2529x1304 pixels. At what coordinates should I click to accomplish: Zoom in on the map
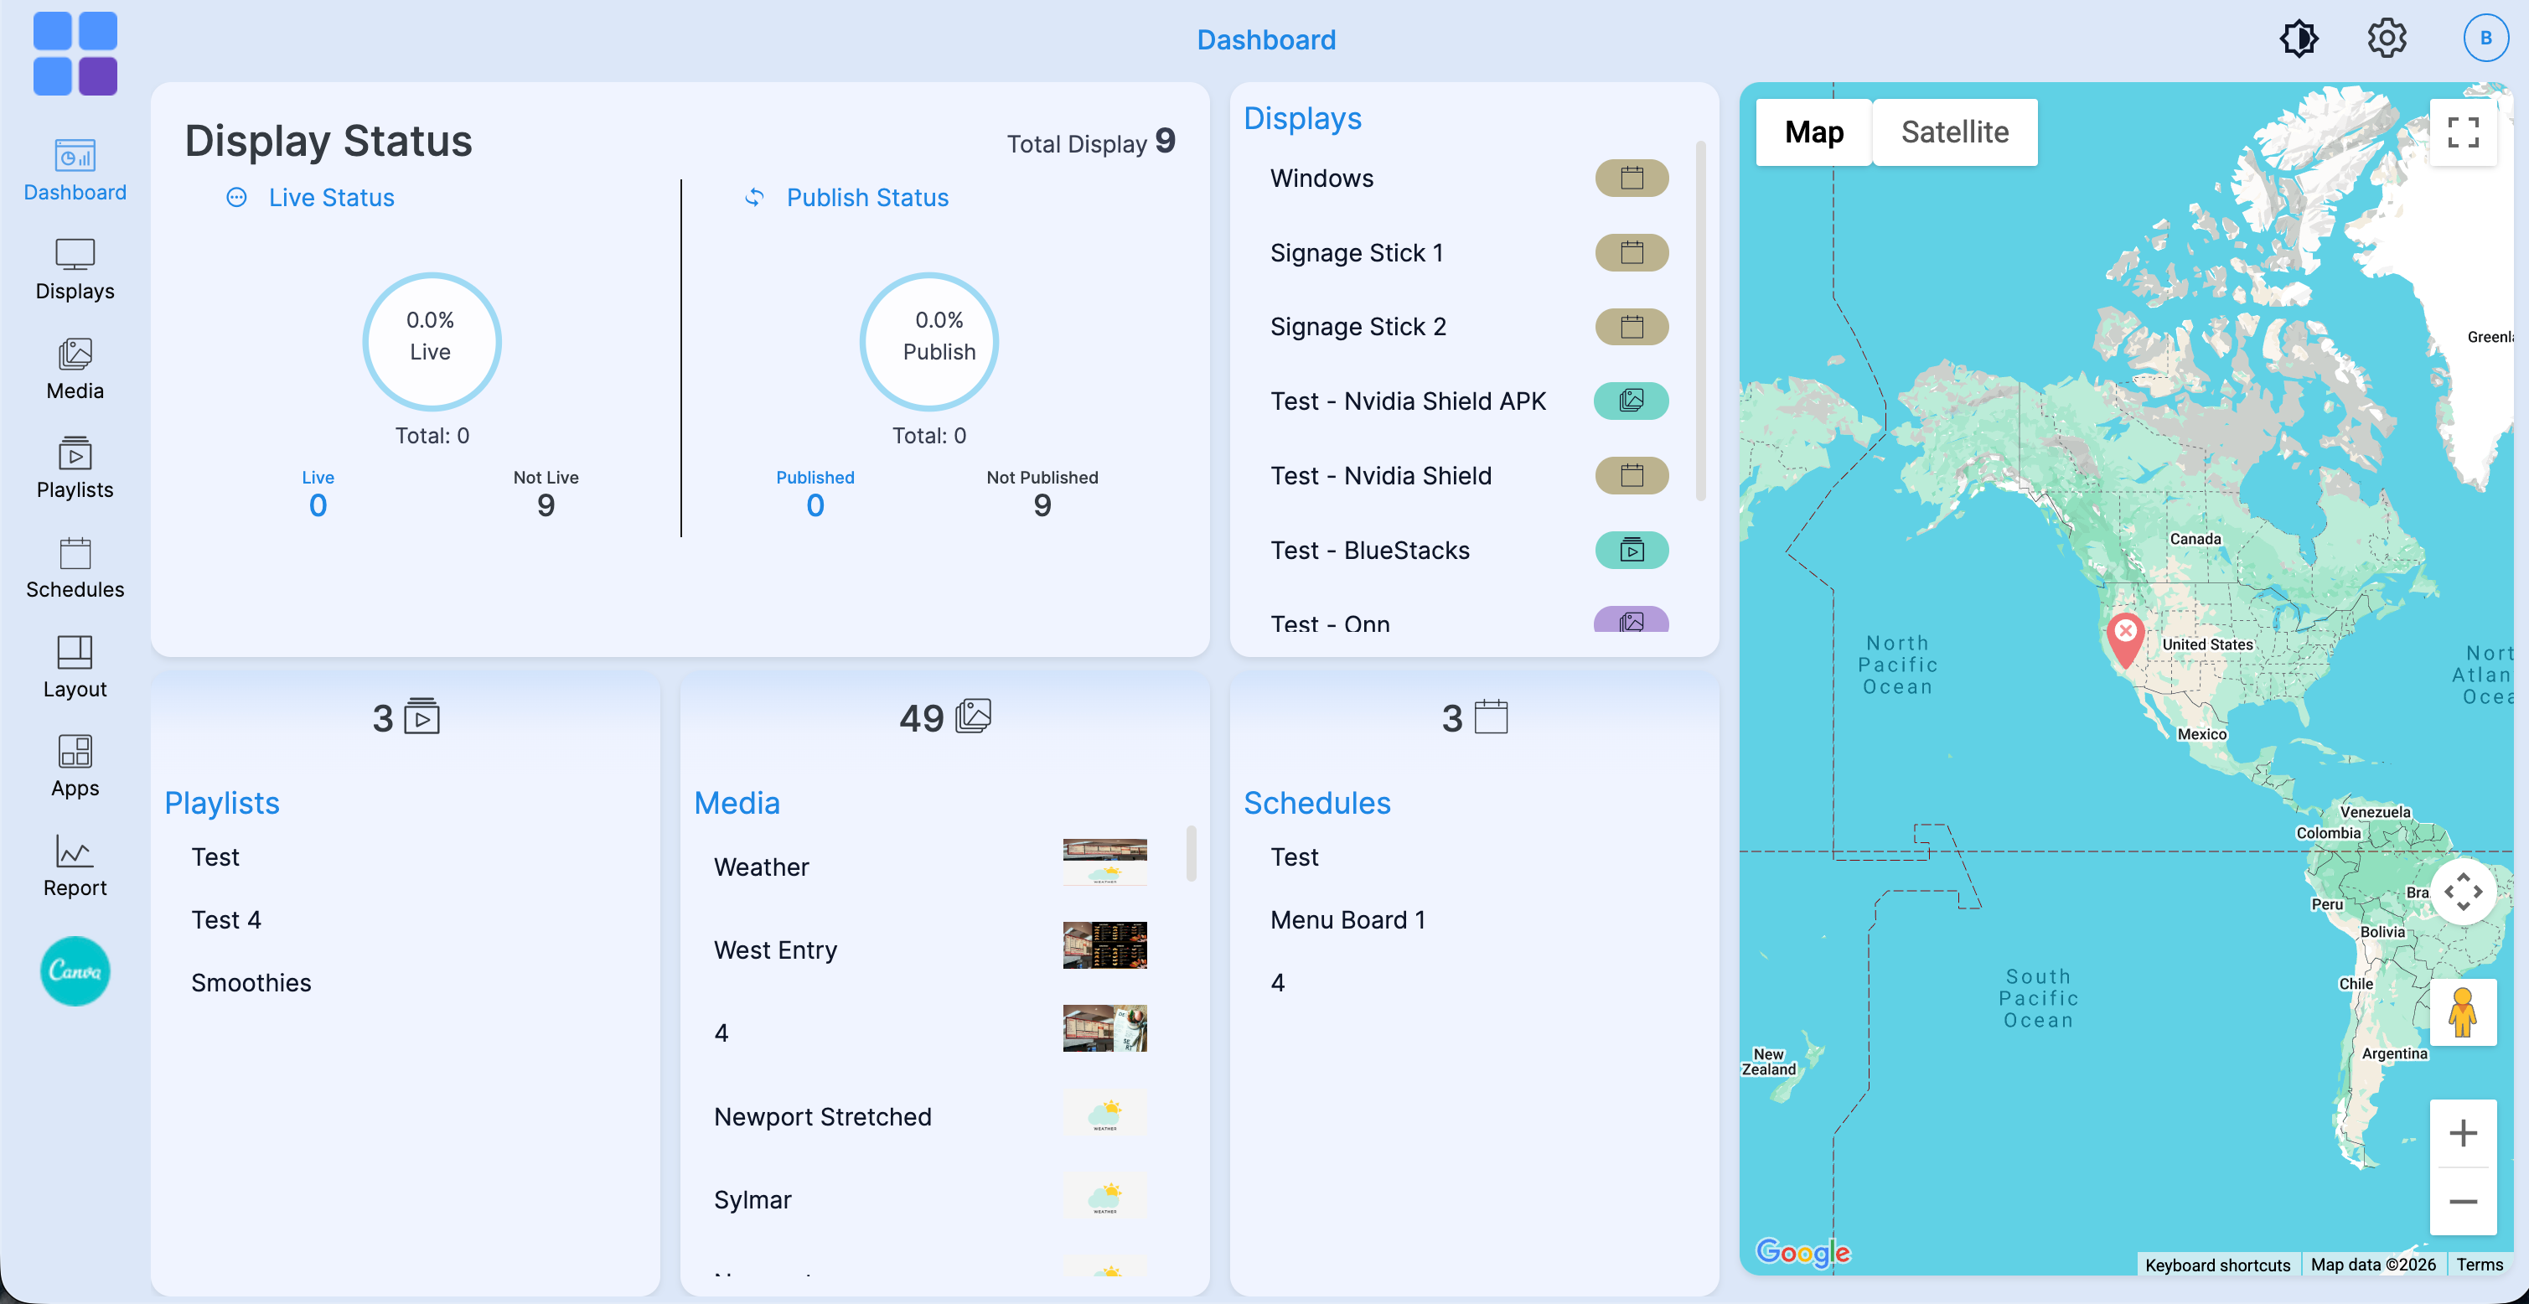pyautogui.click(x=2462, y=1134)
